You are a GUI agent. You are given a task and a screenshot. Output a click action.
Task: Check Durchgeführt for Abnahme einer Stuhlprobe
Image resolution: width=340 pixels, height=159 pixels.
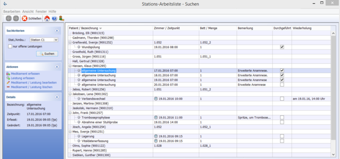coord(282,122)
